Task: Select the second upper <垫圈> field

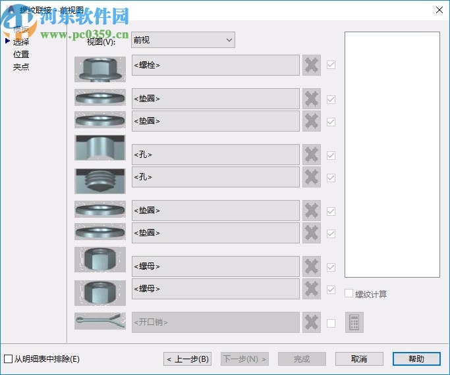Action: click(215, 121)
